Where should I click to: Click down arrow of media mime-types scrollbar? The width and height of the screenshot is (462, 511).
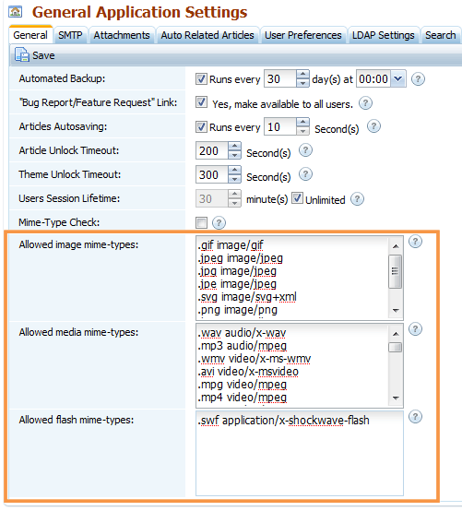[x=396, y=398]
